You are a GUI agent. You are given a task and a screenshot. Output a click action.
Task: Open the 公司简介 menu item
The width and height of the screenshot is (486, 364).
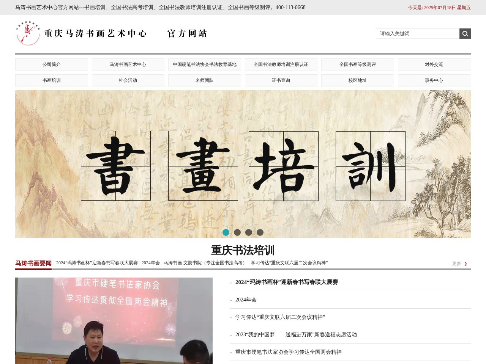(x=51, y=64)
